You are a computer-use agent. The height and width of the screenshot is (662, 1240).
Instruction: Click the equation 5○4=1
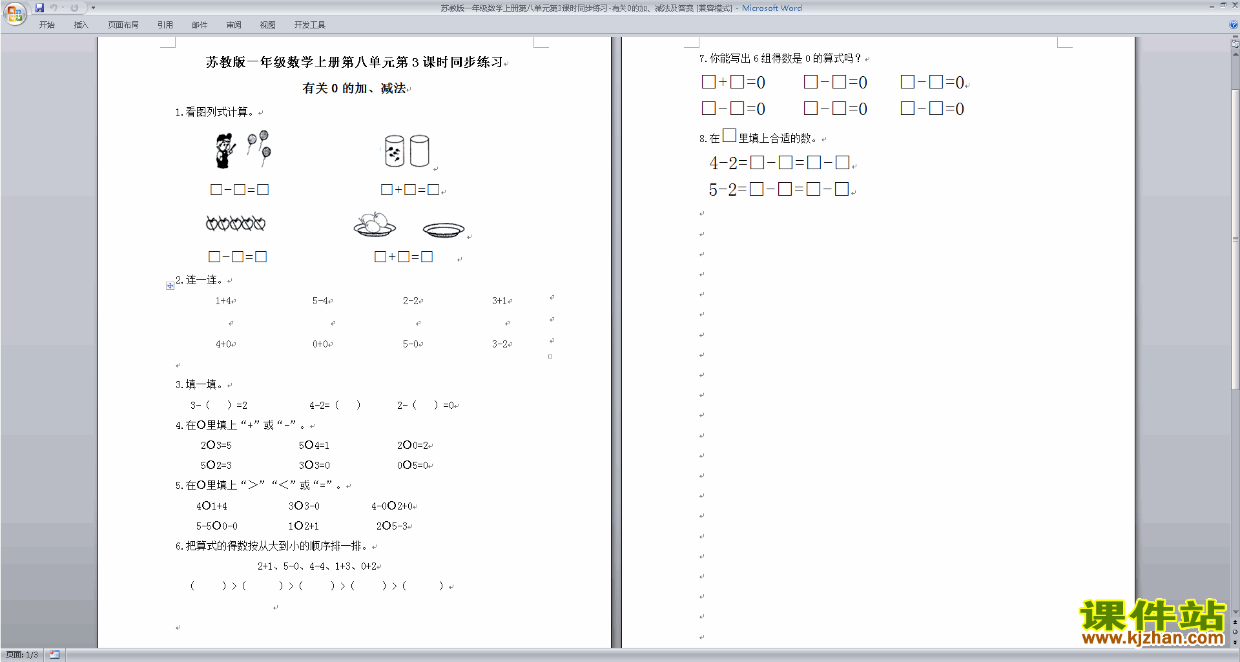click(x=314, y=445)
